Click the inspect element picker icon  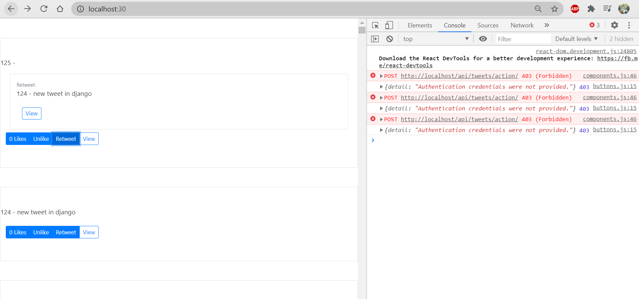(x=375, y=25)
